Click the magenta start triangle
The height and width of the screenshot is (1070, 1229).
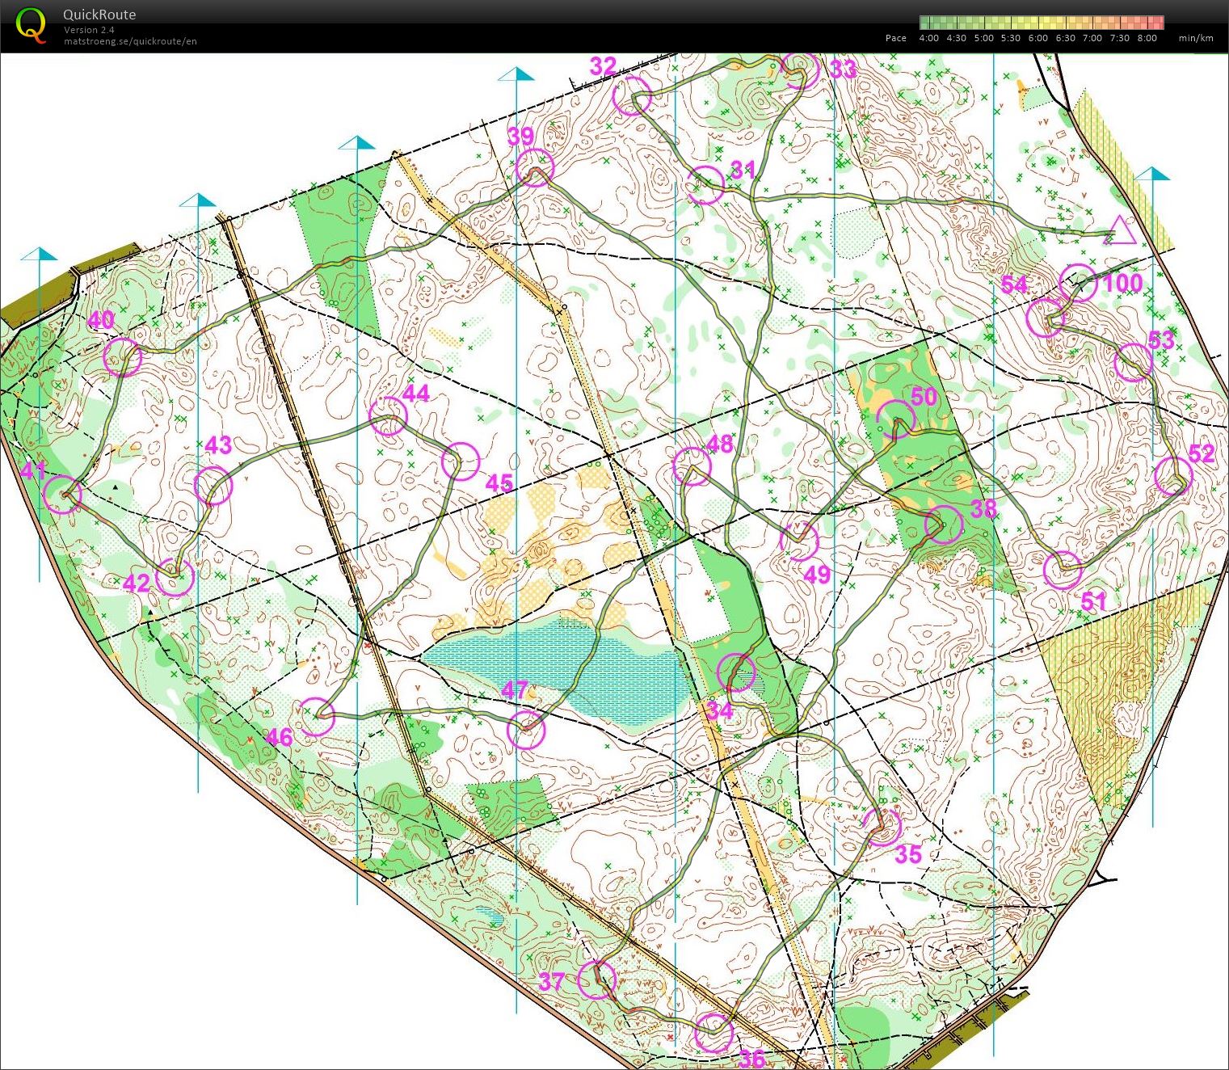pyautogui.click(x=1120, y=232)
